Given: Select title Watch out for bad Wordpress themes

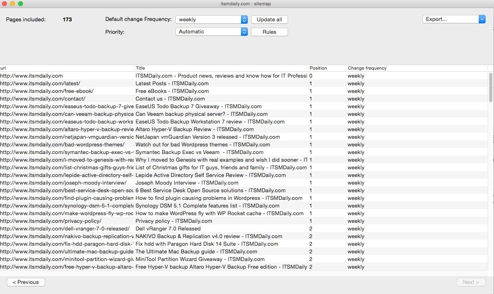Looking at the screenshot, I should [x=203, y=144].
